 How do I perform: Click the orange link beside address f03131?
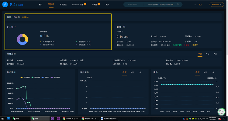pos(25,17)
